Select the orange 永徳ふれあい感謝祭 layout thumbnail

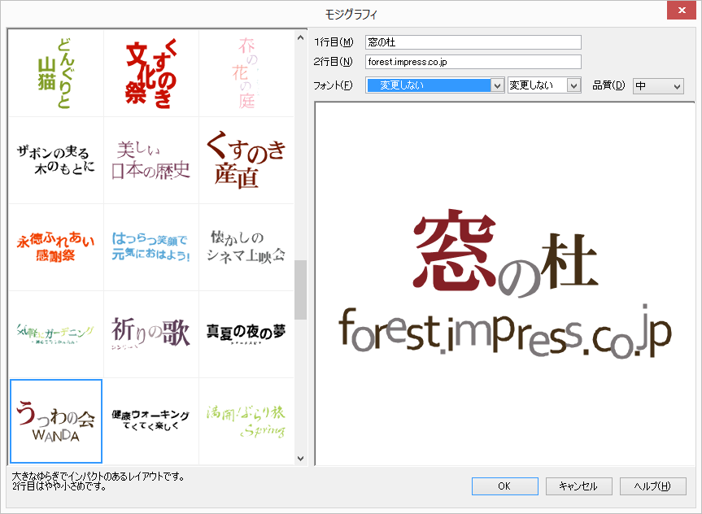(56, 247)
